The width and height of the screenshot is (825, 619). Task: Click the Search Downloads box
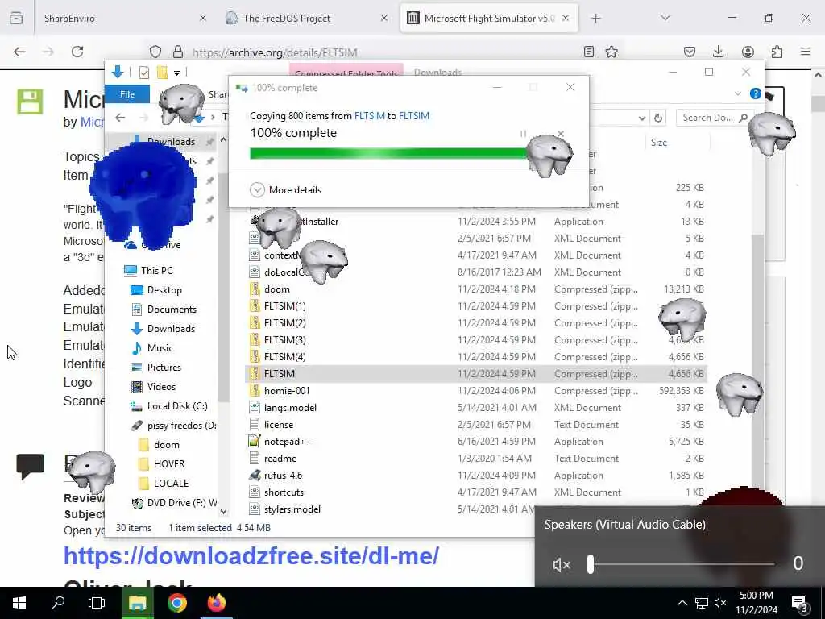pos(715,118)
